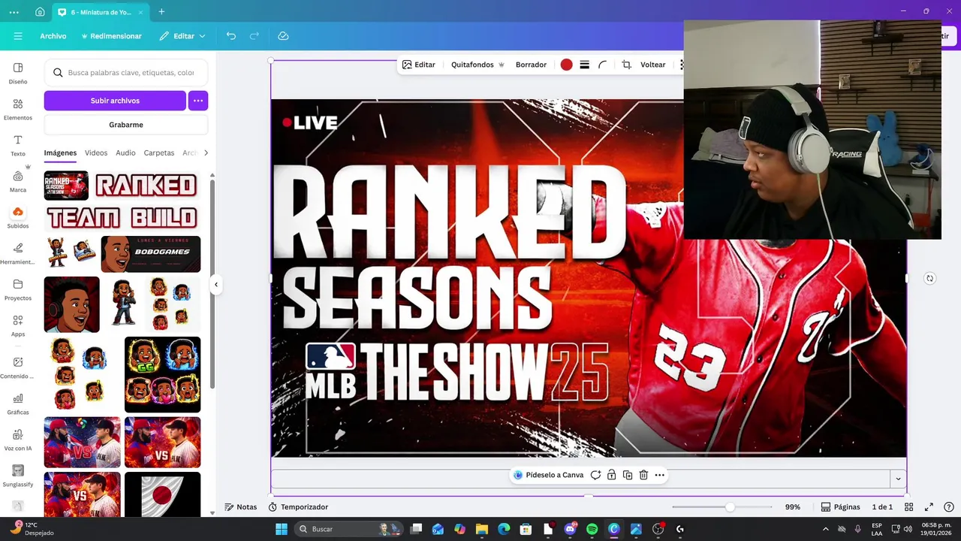The width and height of the screenshot is (961, 541).
Task: Redo the last action
Action: pos(255,36)
